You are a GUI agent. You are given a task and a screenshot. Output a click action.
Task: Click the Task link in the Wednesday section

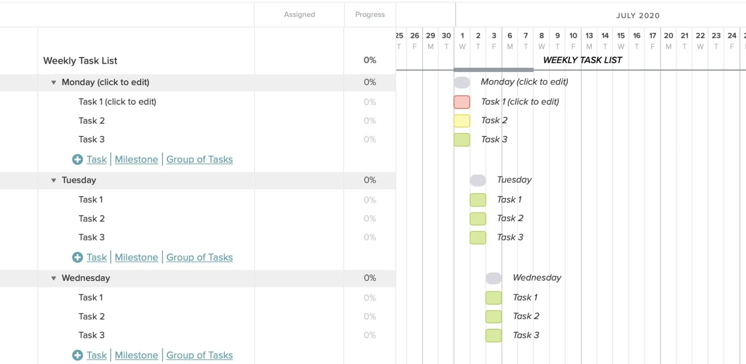tap(96, 355)
